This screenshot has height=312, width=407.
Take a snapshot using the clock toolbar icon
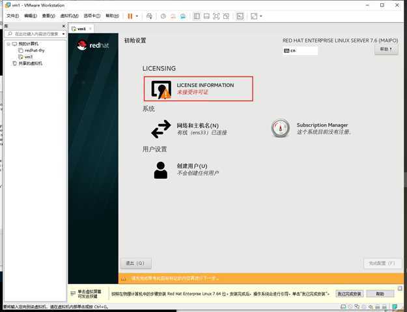pyautogui.click(x=163, y=16)
